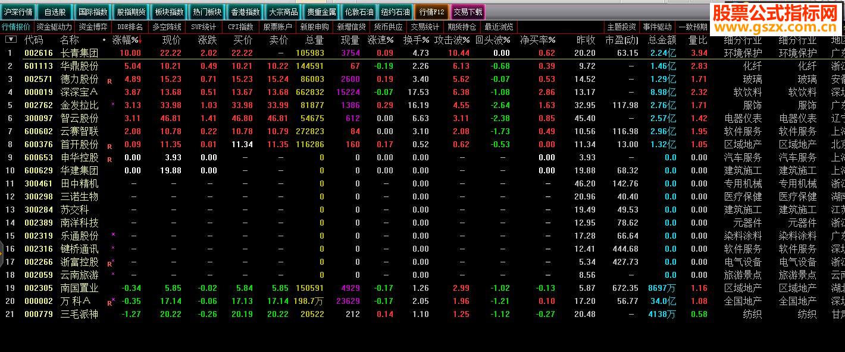This screenshot has width=845, height=352.
Task: Select the 货币供应 tab
Action: point(388,27)
